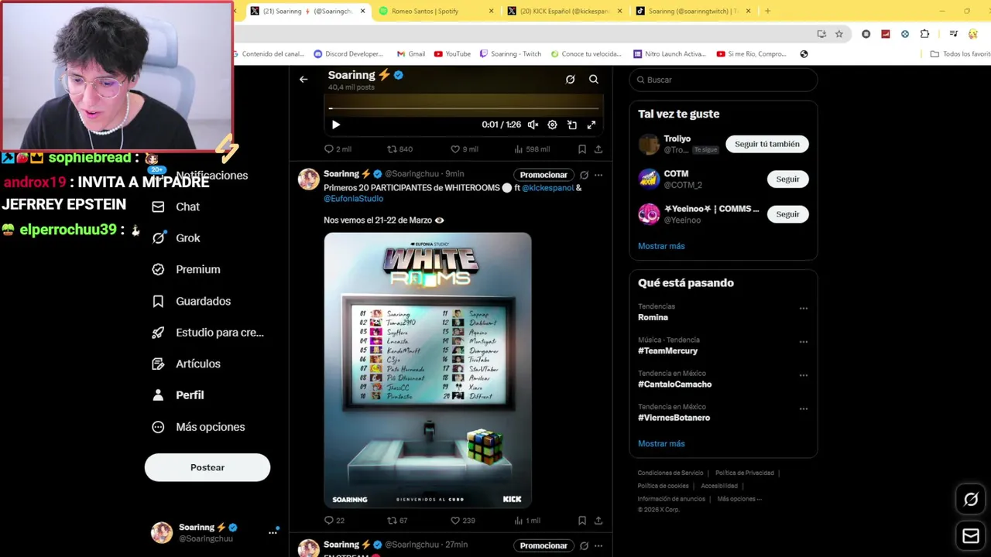The image size is (991, 557).
Task: Reply to the post with 22 comments
Action: [x=334, y=521]
